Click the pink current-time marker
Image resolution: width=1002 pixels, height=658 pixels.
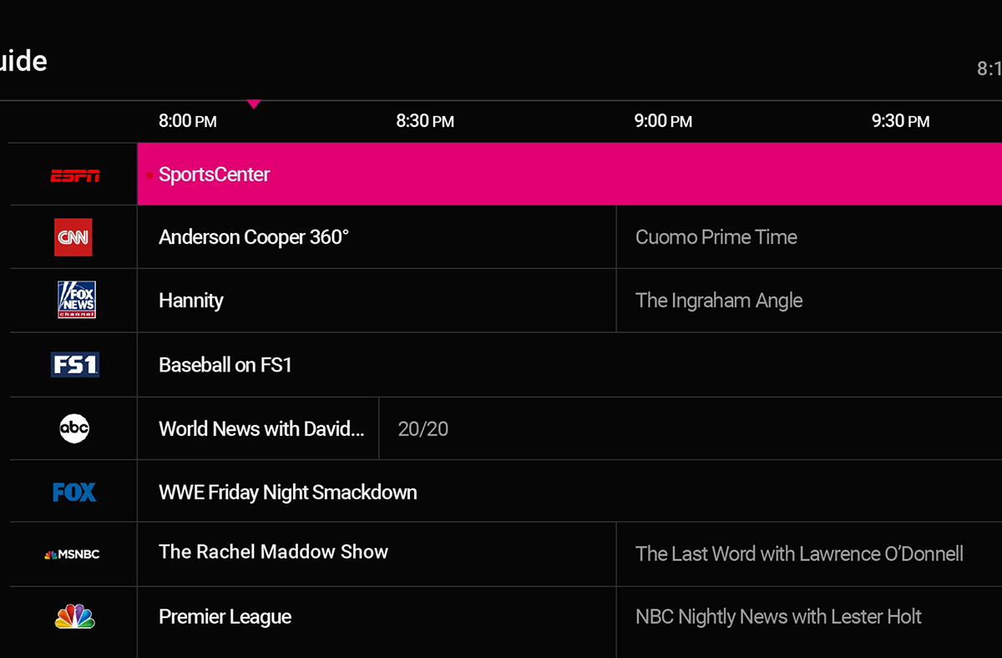click(254, 104)
